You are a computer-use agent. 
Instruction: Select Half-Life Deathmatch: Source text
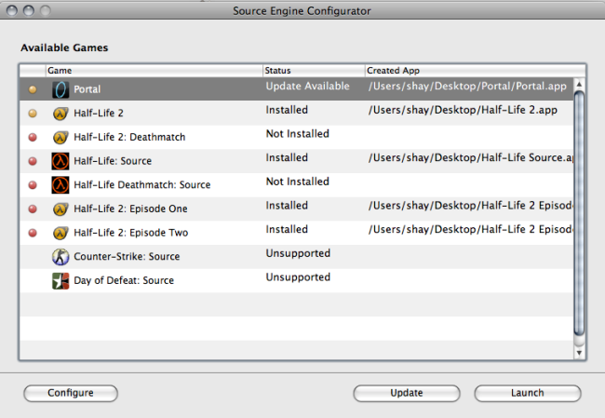142,185
